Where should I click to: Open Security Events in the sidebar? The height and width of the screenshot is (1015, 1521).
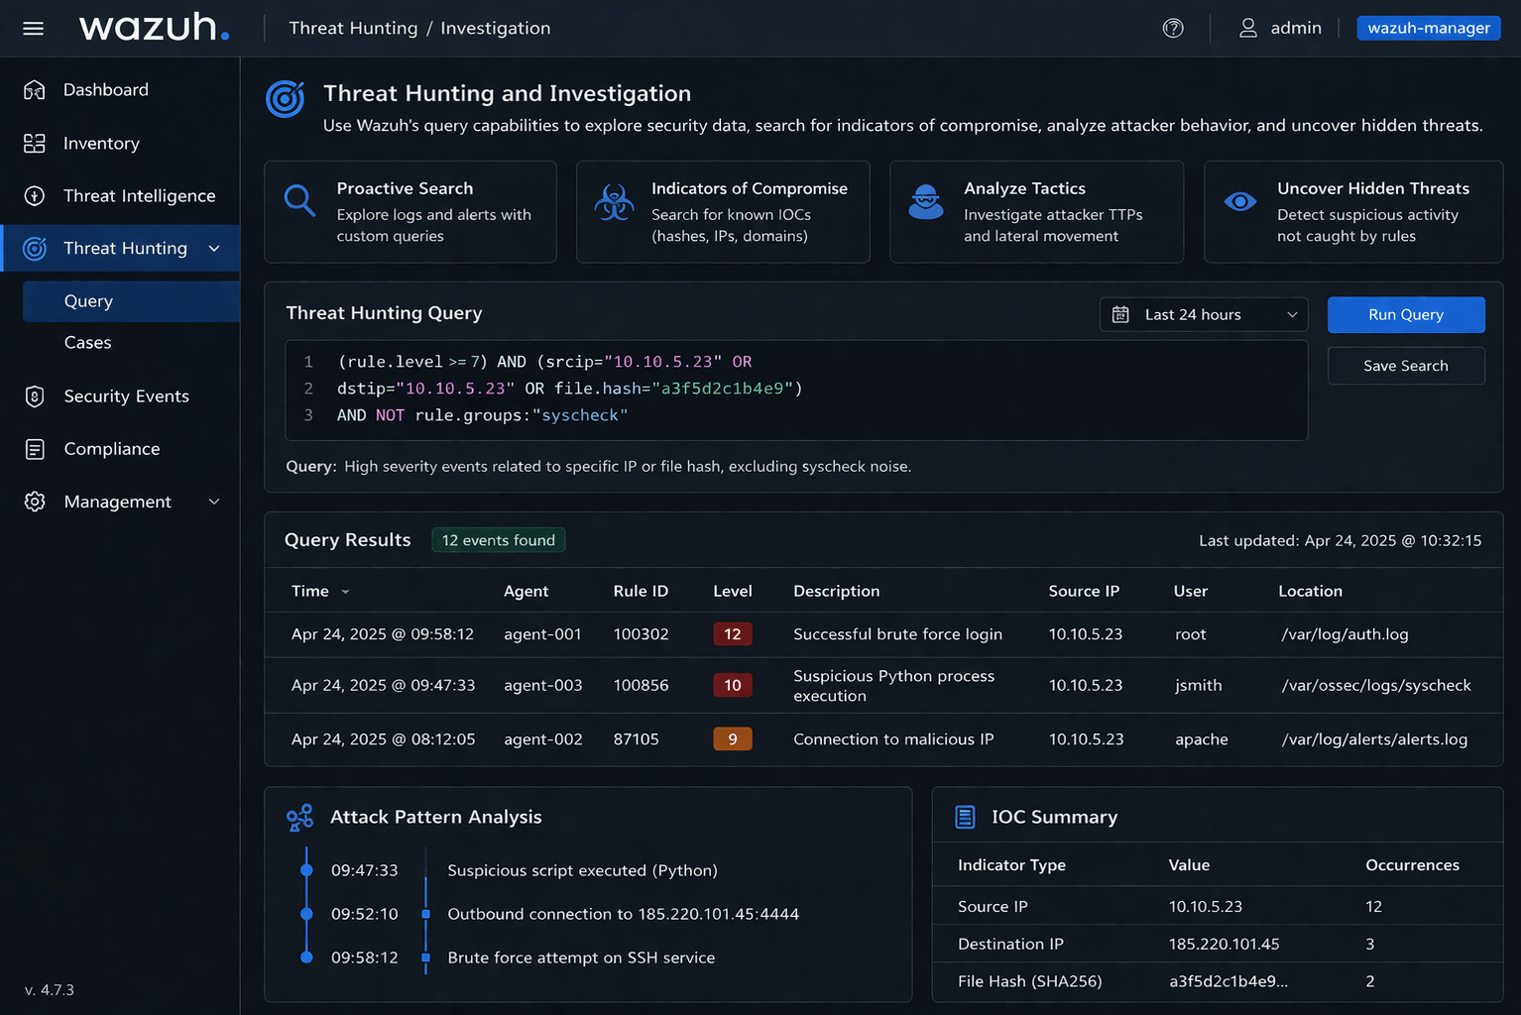[x=126, y=396]
